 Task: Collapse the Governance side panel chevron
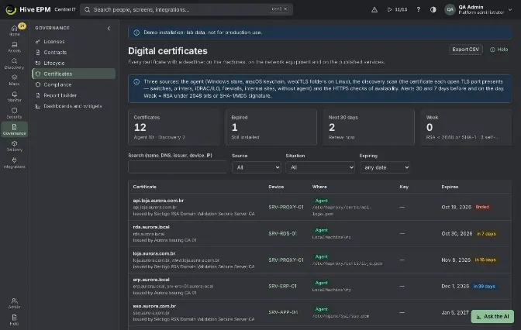(109, 28)
